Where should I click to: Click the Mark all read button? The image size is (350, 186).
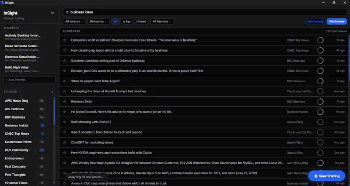pos(315,21)
